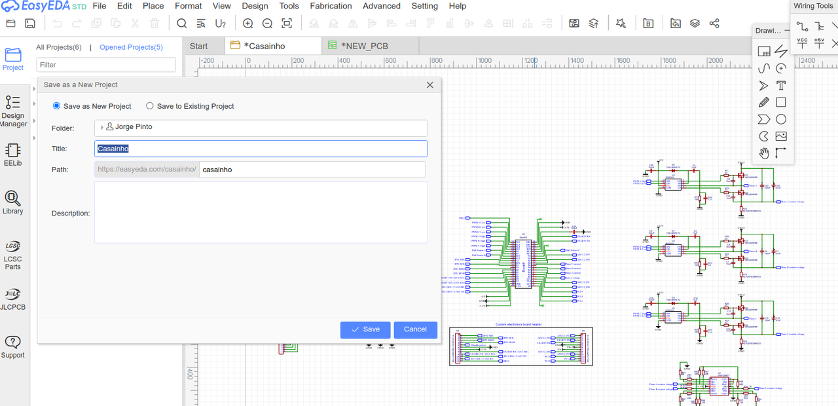This screenshot has height=406, width=838.
Task: Select the Drag hand tool
Action: pyautogui.click(x=763, y=153)
